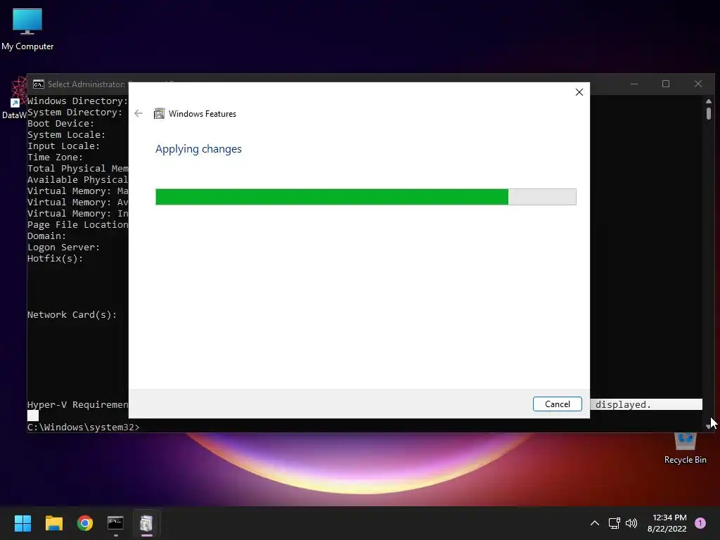Click the Boot Device line in console
The width and height of the screenshot is (720, 540).
point(60,124)
